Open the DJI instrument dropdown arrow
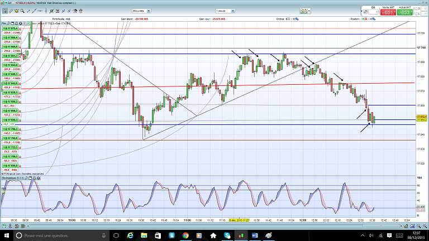 (6, 3)
